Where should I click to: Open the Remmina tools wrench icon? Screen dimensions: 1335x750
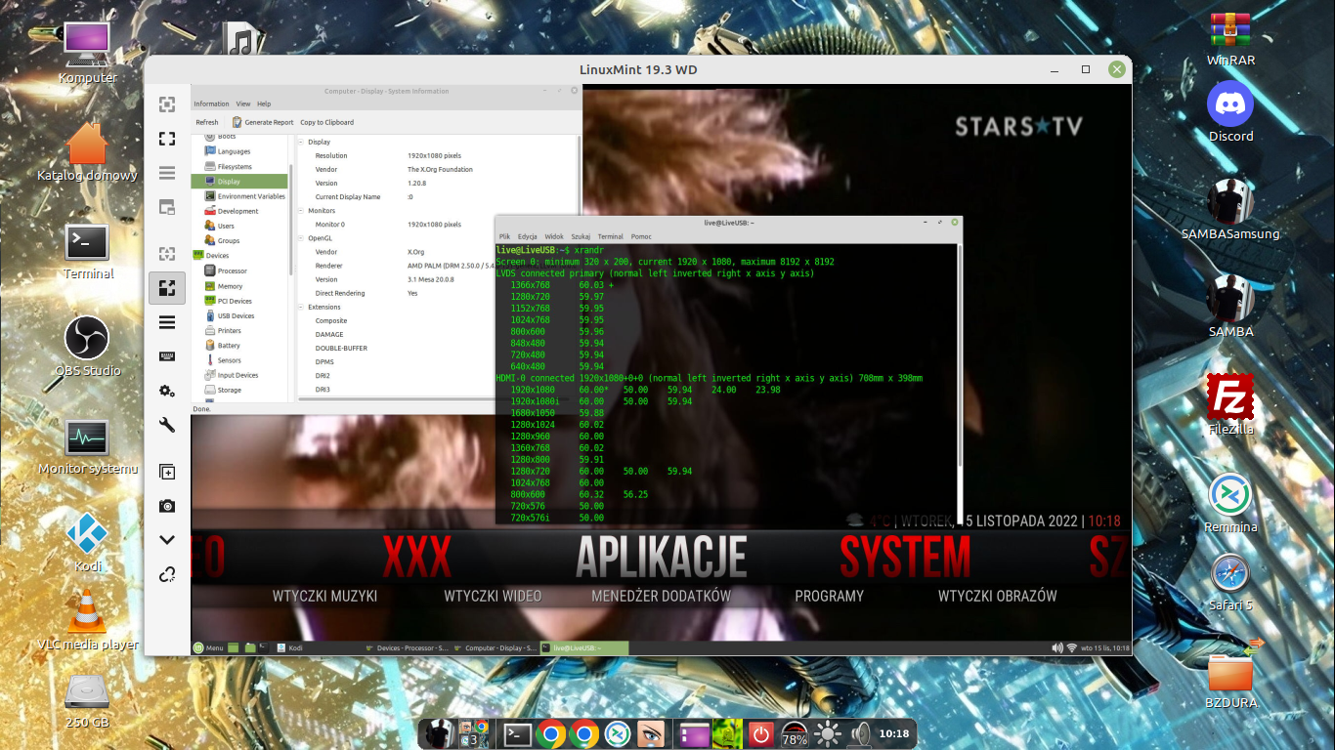tap(167, 425)
